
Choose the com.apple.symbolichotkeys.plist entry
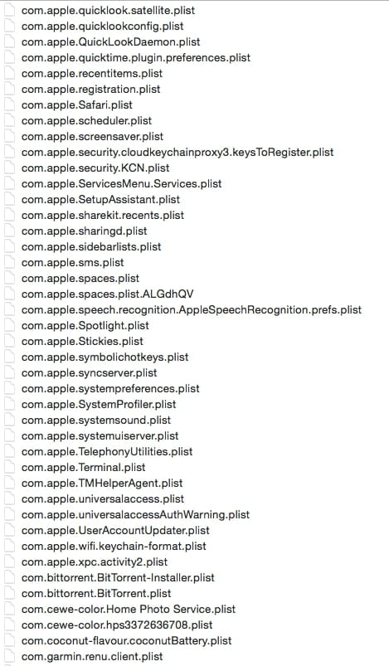pyautogui.click(x=105, y=357)
